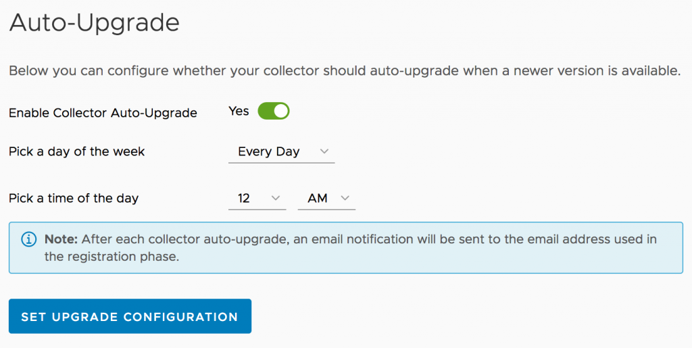Viewport: 692px width, 348px height.
Task: Click the "Pick a time of the day" label
Action: [x=74, y=199]
